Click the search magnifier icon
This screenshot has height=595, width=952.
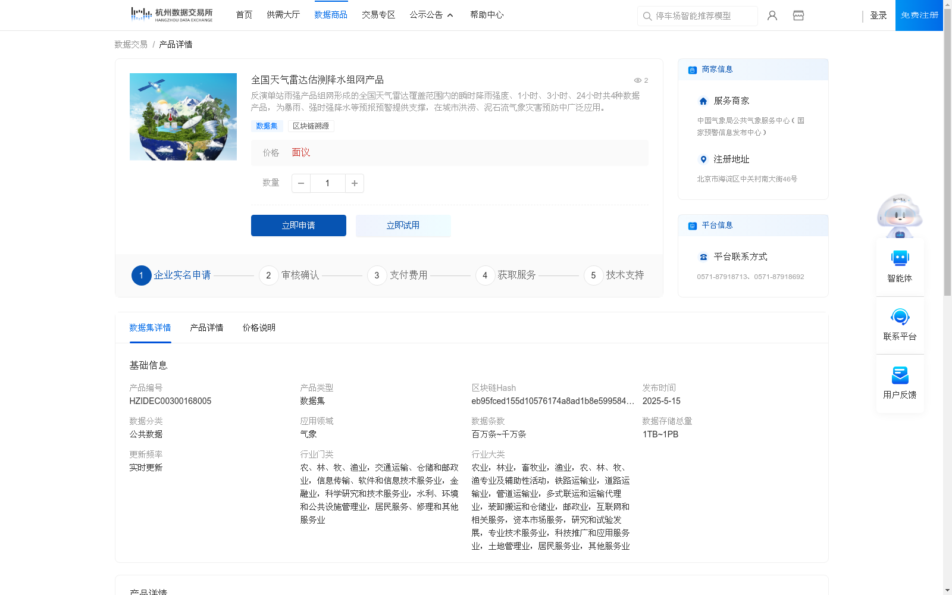point(647,16)
